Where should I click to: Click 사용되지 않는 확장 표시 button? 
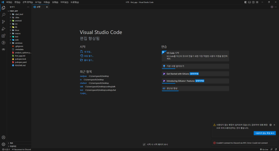[x=265, y=133]
